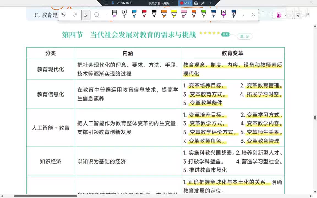Start recording with the REC button
The image size is (317, 198).
pos(185,3)
